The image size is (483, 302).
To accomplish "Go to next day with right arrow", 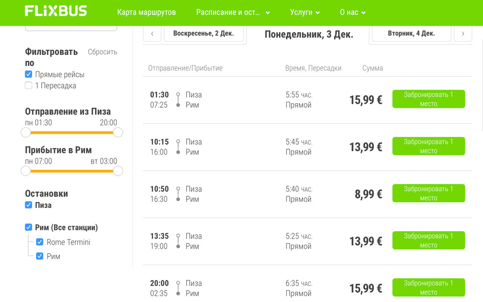I will point(463,34).
